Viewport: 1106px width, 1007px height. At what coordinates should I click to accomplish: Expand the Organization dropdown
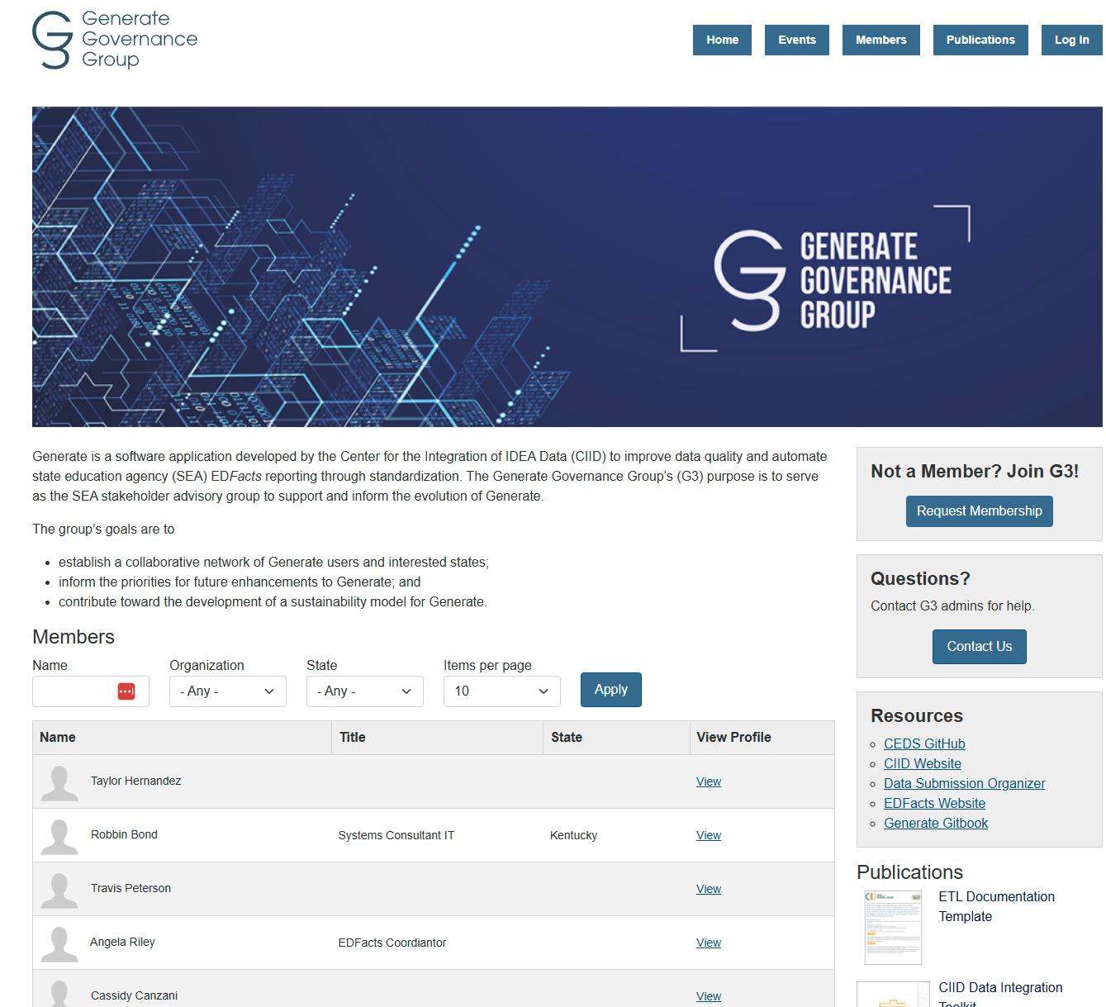click(x=228, y=691)
